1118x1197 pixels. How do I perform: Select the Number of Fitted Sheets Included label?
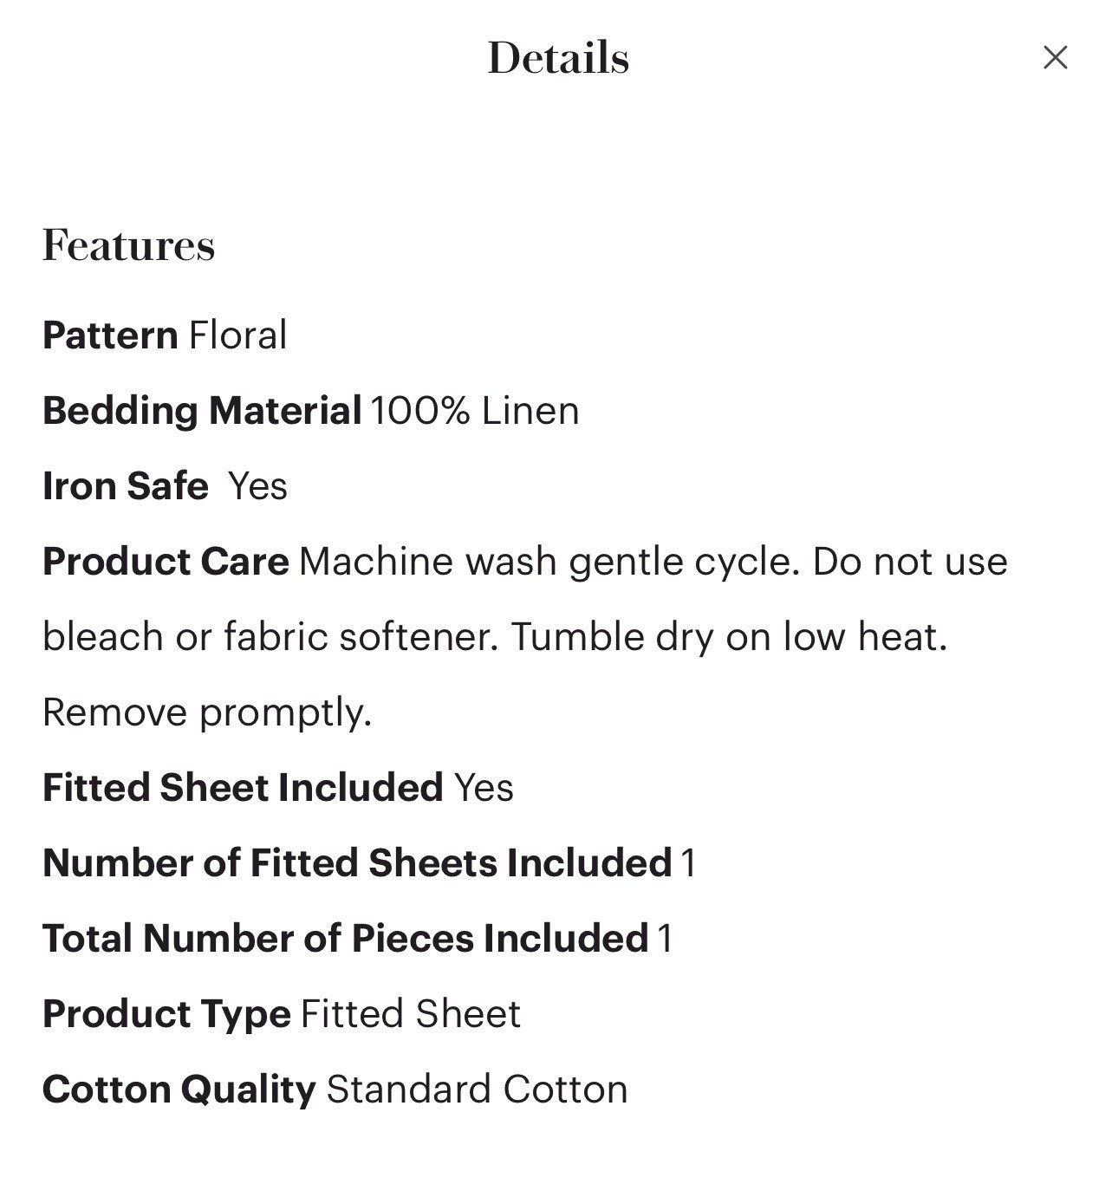(x=357, y=863)
